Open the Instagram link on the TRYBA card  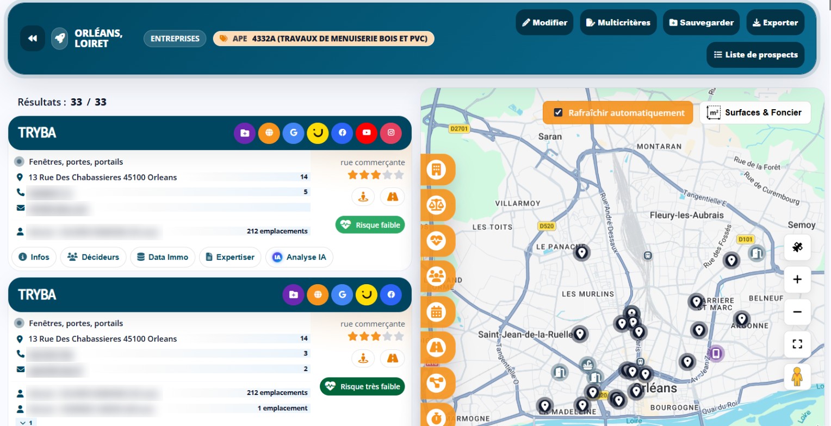391,133
